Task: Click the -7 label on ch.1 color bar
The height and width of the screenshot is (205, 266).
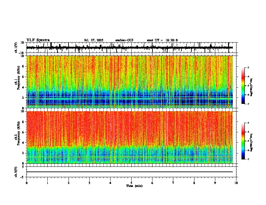Action: pyautogui.click(x=248, y=104)
